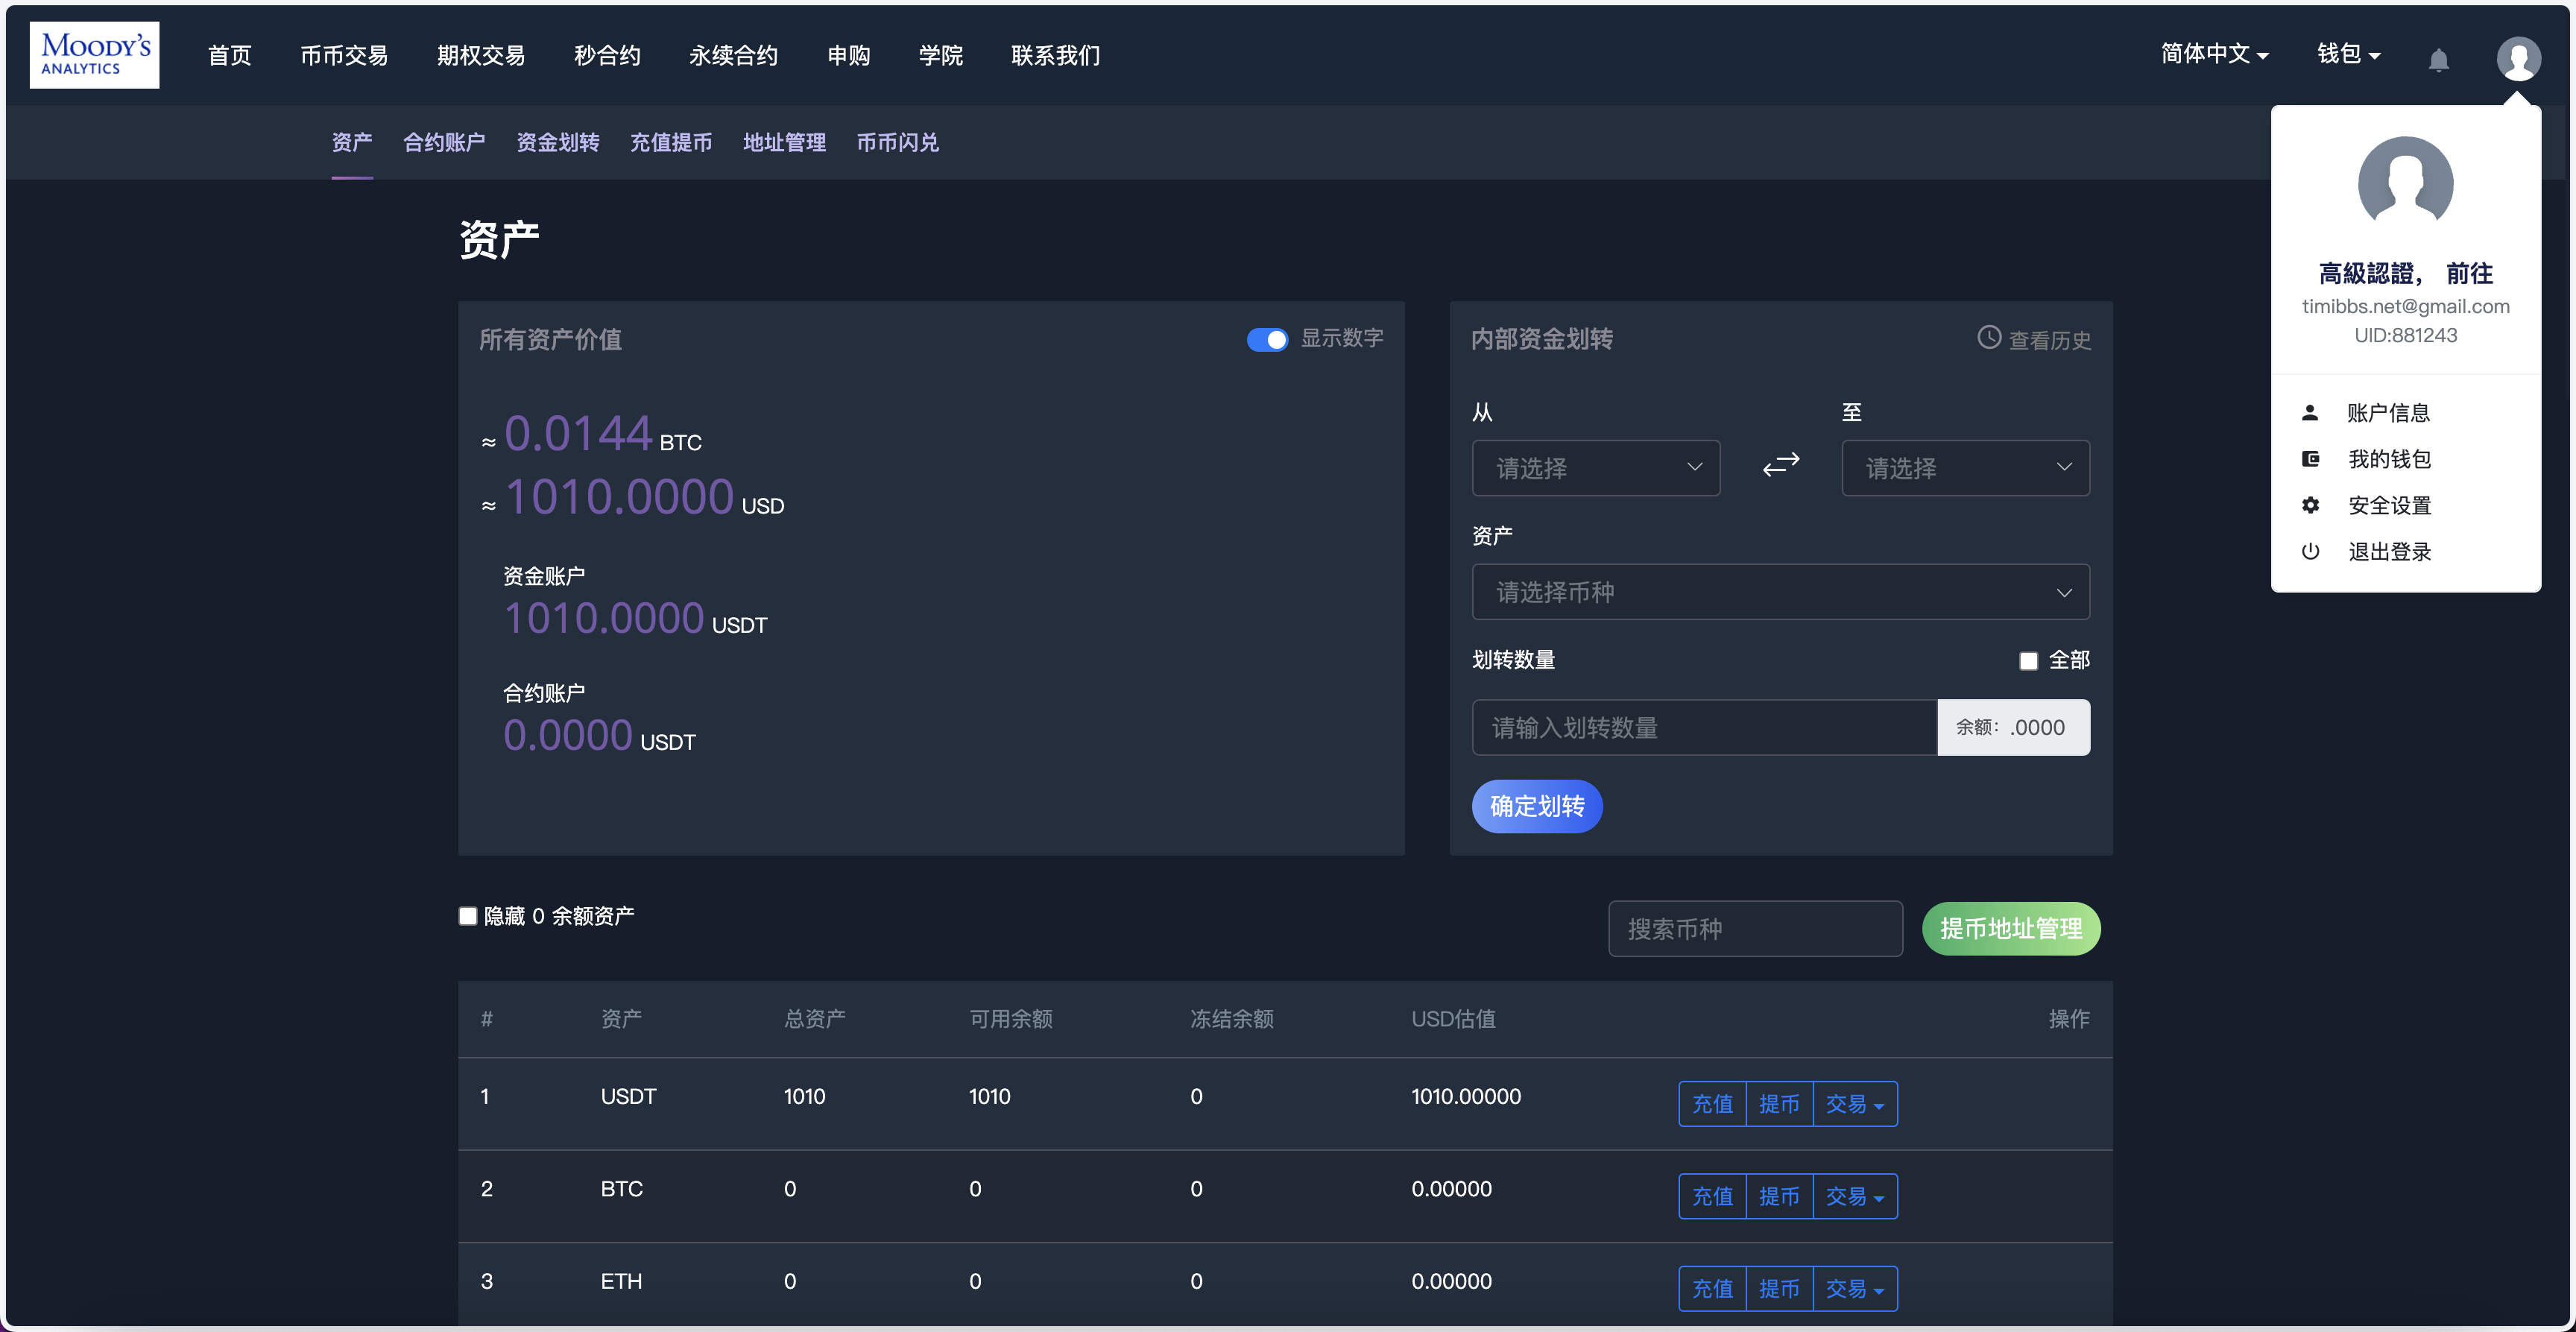Open 币币交易 in top navigation

pyautogui.click(x=344, y=55)
